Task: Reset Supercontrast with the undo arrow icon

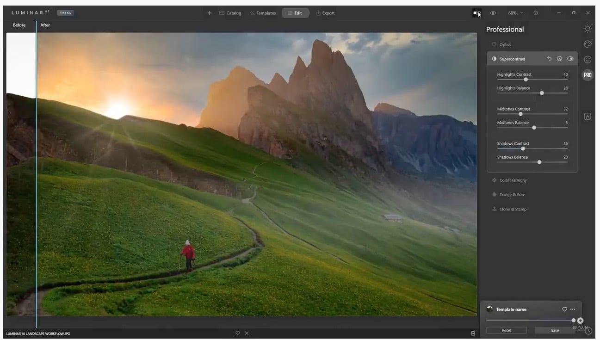Action: (549, 59)
